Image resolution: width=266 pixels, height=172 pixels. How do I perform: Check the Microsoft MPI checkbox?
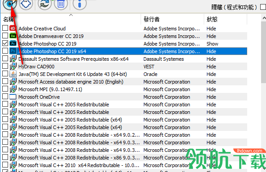tap(5, 89)
